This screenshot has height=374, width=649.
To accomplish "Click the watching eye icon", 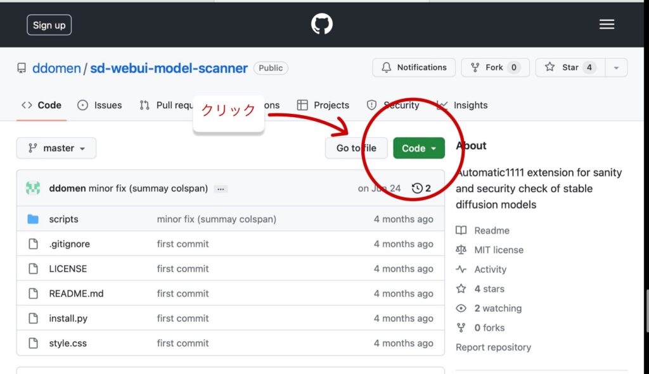I will coord(461,308).
